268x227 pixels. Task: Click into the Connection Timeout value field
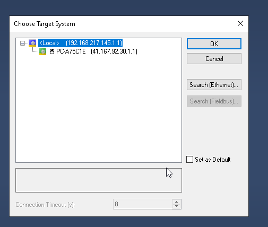pyautogui.click(x=143, y=204)
